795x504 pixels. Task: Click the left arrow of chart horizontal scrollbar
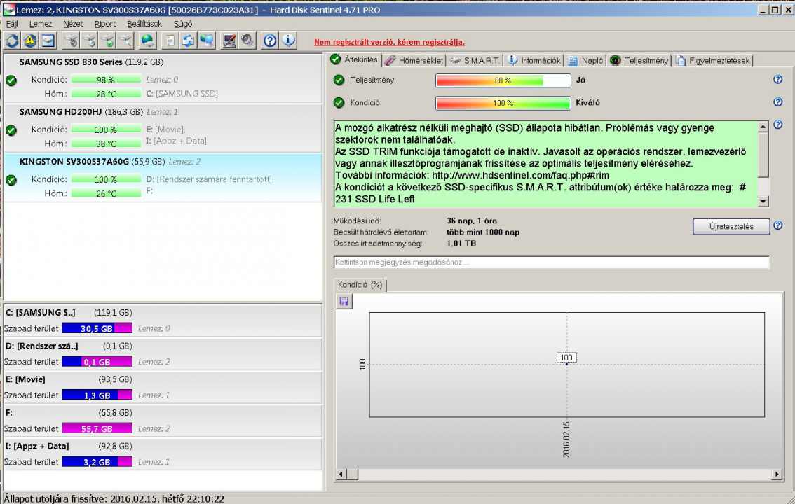coord(341,474)
